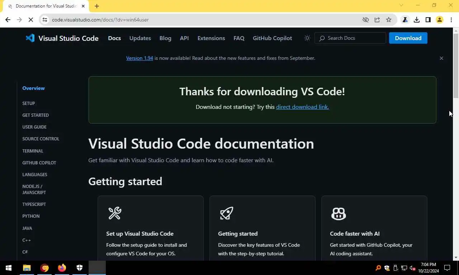This screenshot has height=275, width=459.
Task: Open the Docs menu item
Action: tap(114, 38)
